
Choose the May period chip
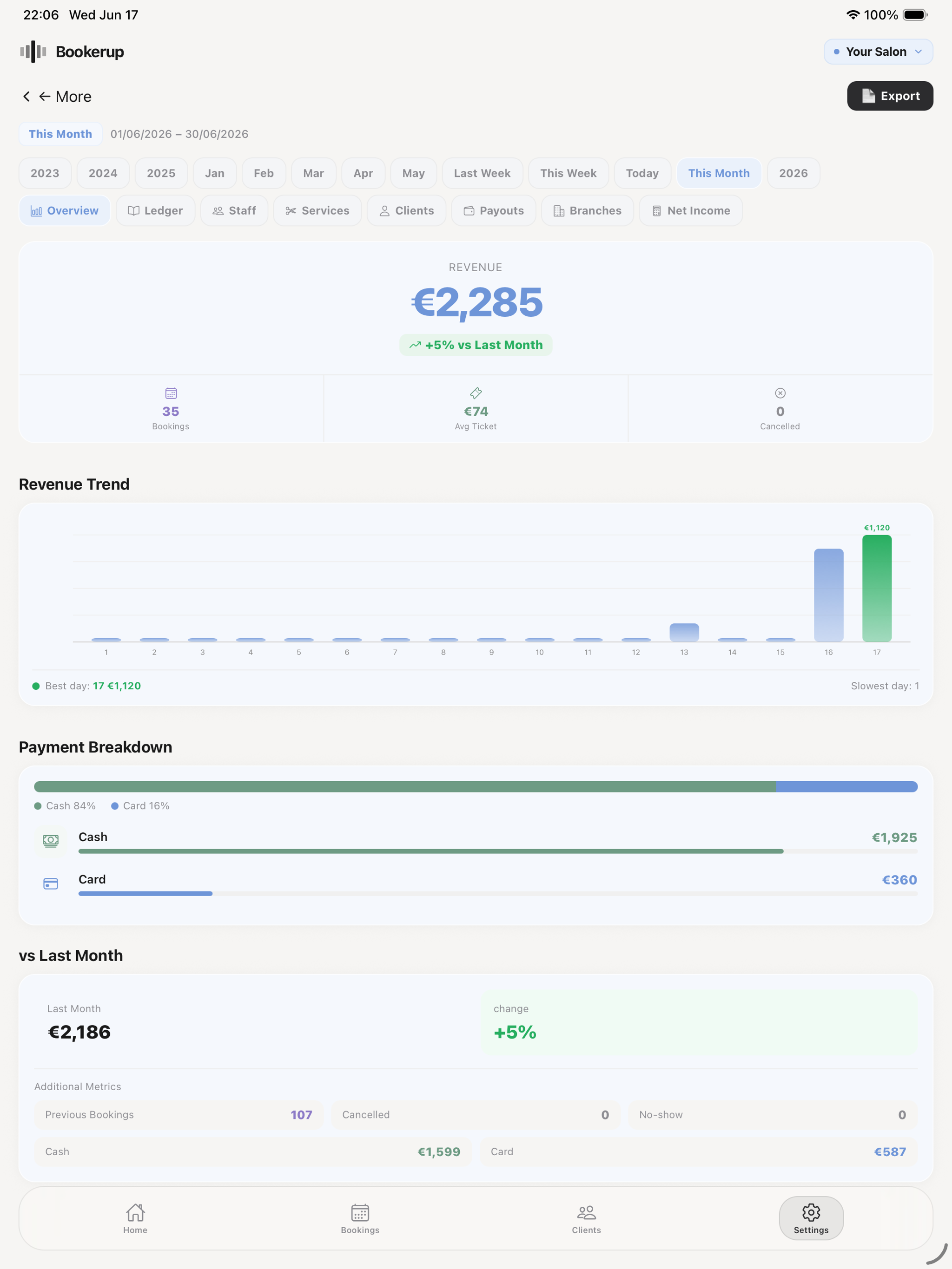pos(413,173)
